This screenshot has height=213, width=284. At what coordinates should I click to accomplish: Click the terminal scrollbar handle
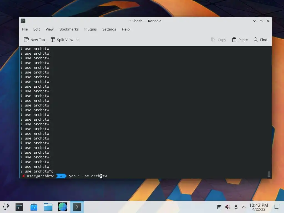269,174
